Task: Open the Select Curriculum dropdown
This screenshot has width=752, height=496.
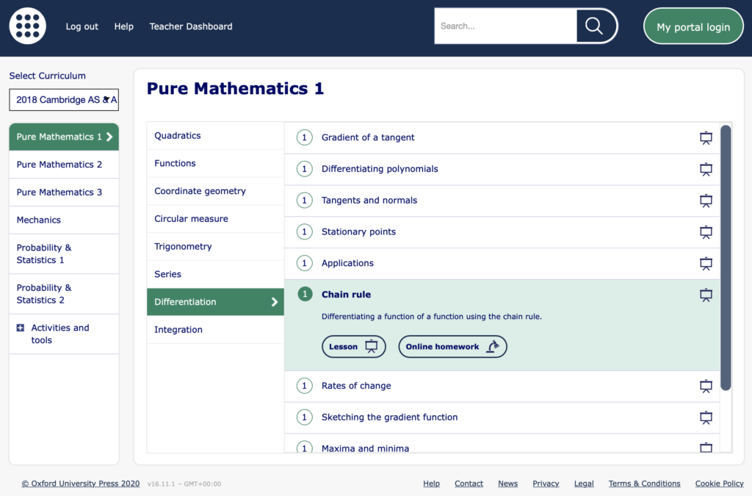Action: (x=64, y=100)
